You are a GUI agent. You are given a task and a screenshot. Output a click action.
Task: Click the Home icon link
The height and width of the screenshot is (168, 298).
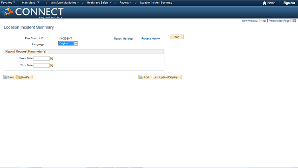pyautogui.click(x=269, y=3)
